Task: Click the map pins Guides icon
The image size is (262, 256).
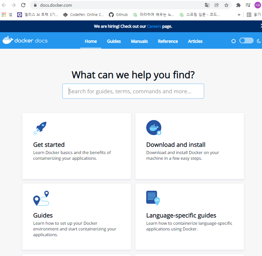Action: pos(41,198)
